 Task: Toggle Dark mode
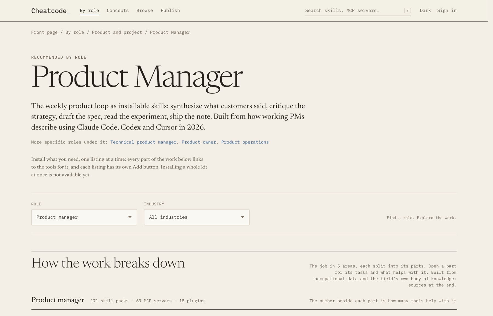425,10
